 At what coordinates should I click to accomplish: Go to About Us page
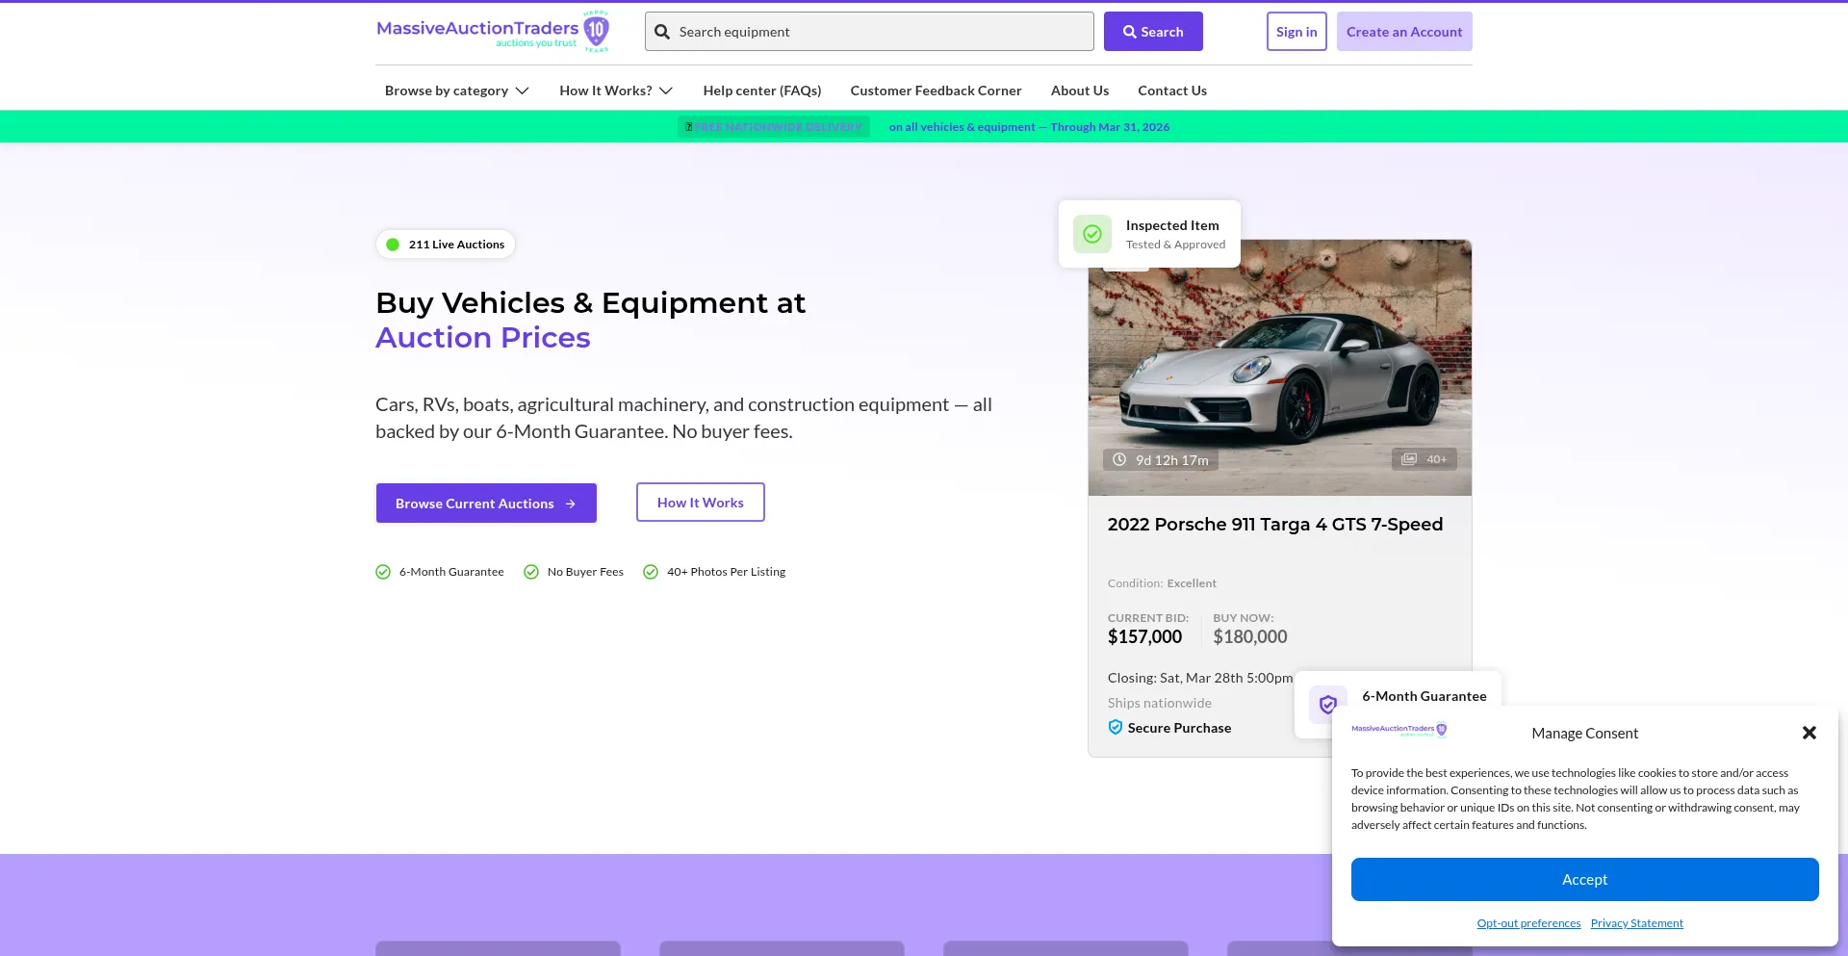coord(1080,90)
